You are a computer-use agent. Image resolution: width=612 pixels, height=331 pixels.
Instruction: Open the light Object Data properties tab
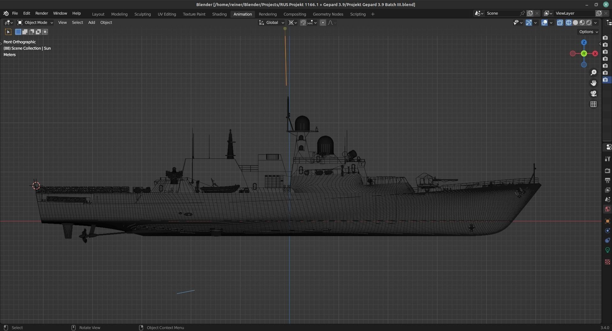tap(608, 250)
